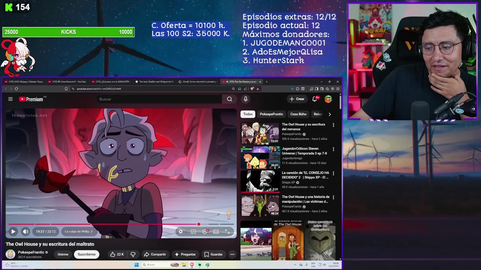Select the Todos filter chip
The image size is (481, 270).
click(248, 114)
